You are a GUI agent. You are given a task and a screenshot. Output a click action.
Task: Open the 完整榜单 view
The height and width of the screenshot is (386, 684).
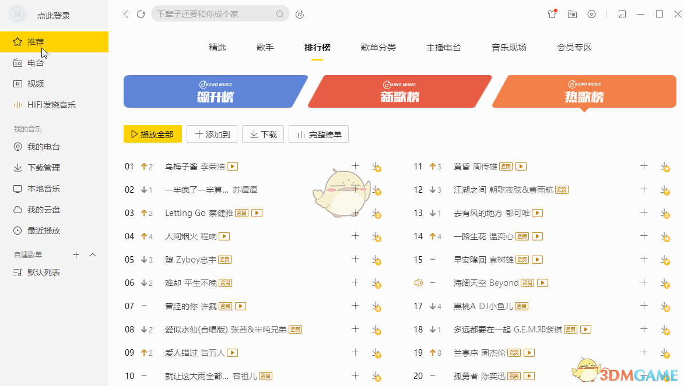pos(318,133)
